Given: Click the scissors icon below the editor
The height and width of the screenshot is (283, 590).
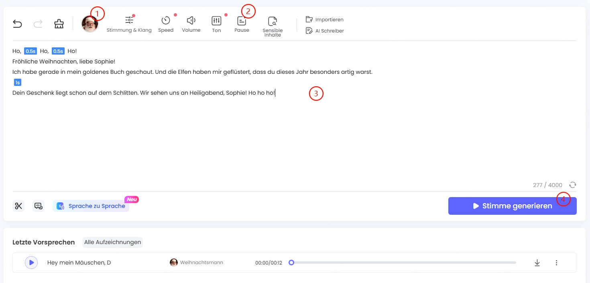Looking at the screenshot, I should coord(18,206).
